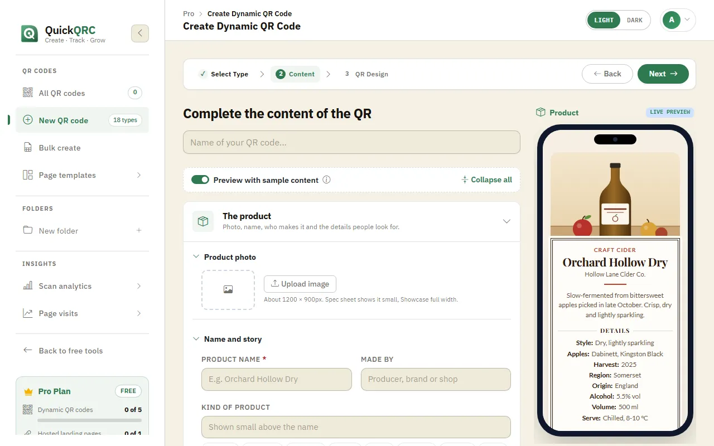The image size is (714, 446).
Task: Click the Product name input field
Action: 277,379
